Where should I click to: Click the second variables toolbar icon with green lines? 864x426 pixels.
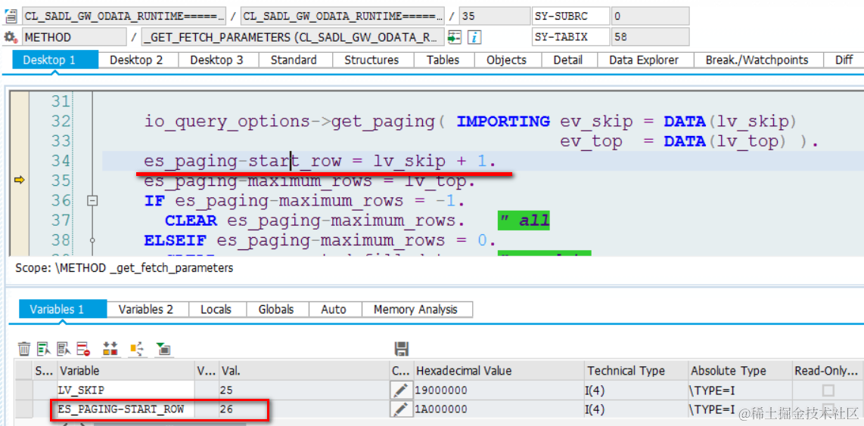[x=44, y=348]
